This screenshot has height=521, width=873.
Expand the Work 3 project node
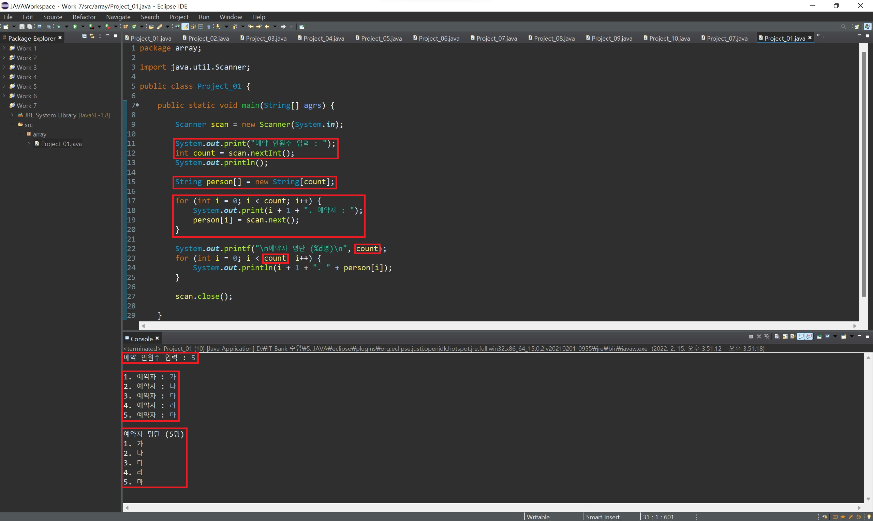4,67
